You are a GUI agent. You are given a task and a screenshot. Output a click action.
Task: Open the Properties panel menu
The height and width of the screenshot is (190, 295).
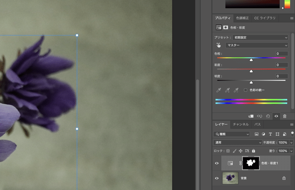pos(292,18)
